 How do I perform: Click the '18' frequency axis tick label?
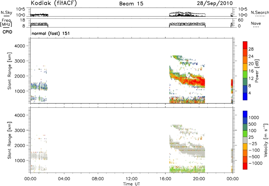point(23,20)
